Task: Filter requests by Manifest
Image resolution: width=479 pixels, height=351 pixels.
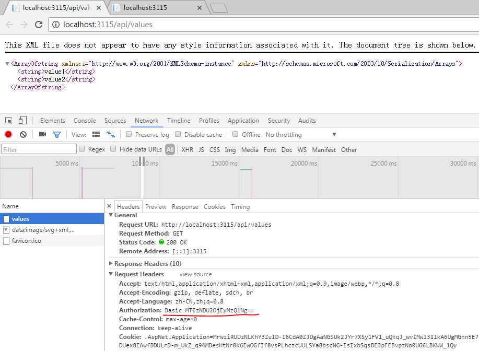Action: point(324,150)
